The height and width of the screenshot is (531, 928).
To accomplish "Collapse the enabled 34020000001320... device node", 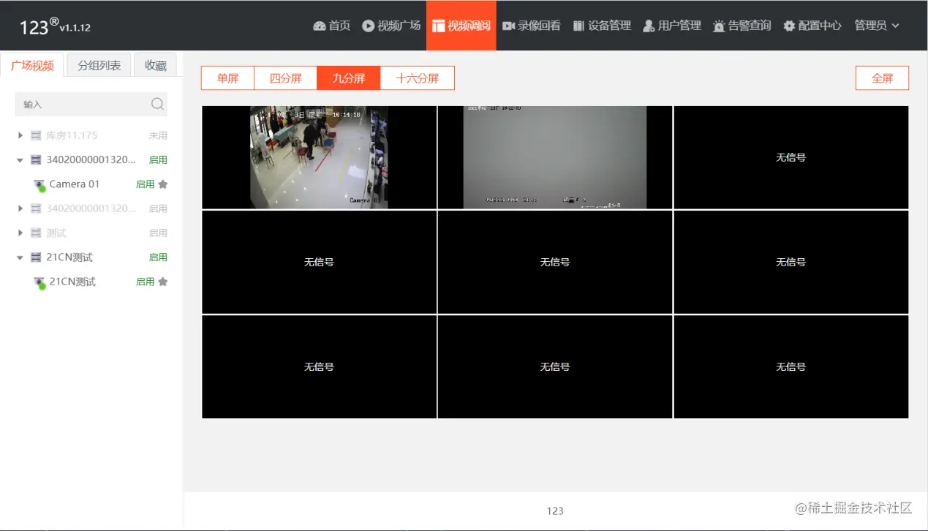I will (20, 159).
